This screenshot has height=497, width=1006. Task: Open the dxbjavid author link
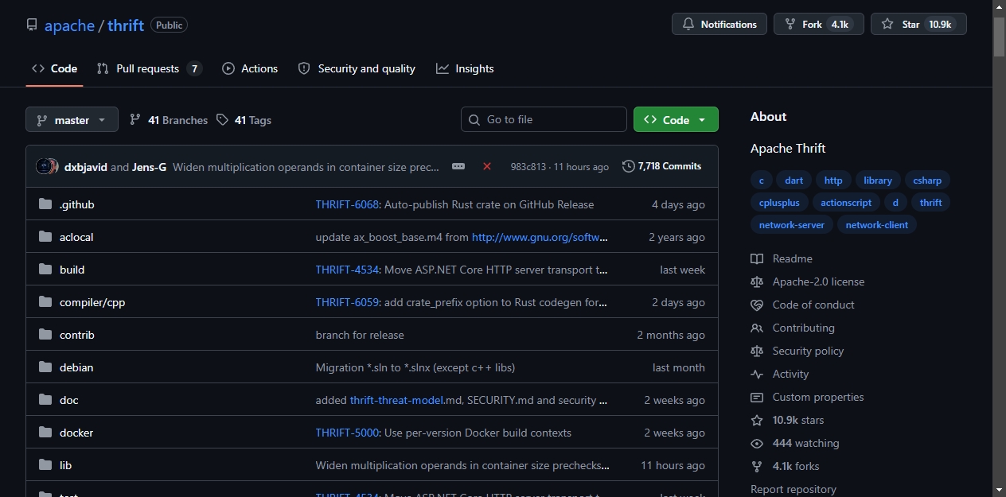pyautogui.click(x=86, y=167)
